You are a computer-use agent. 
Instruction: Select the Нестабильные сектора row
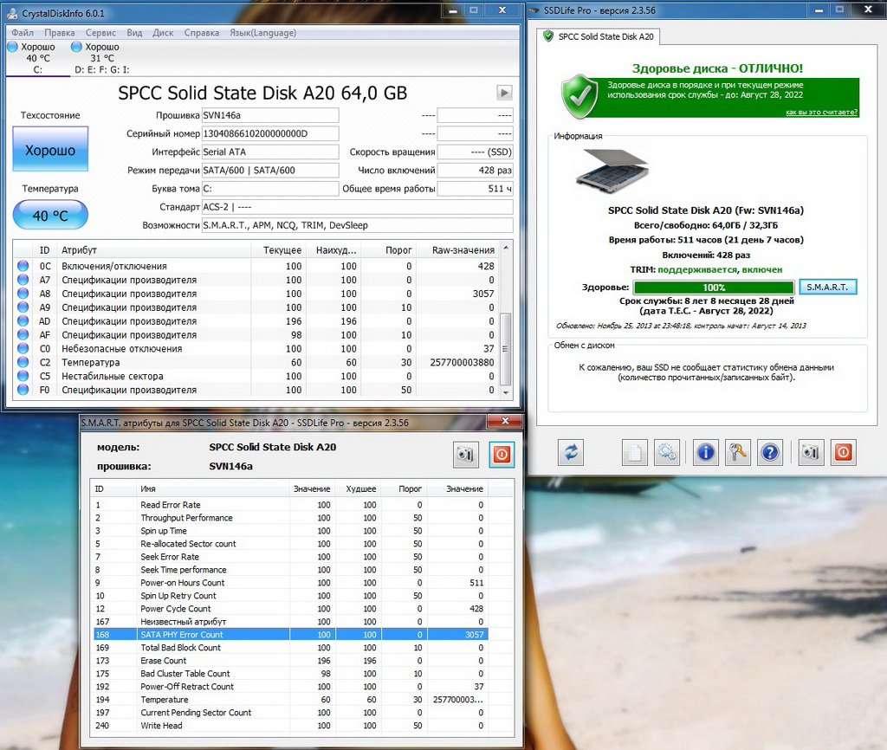click(256, 376)
